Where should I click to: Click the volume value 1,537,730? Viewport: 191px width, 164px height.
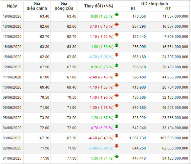pos(137,138)
